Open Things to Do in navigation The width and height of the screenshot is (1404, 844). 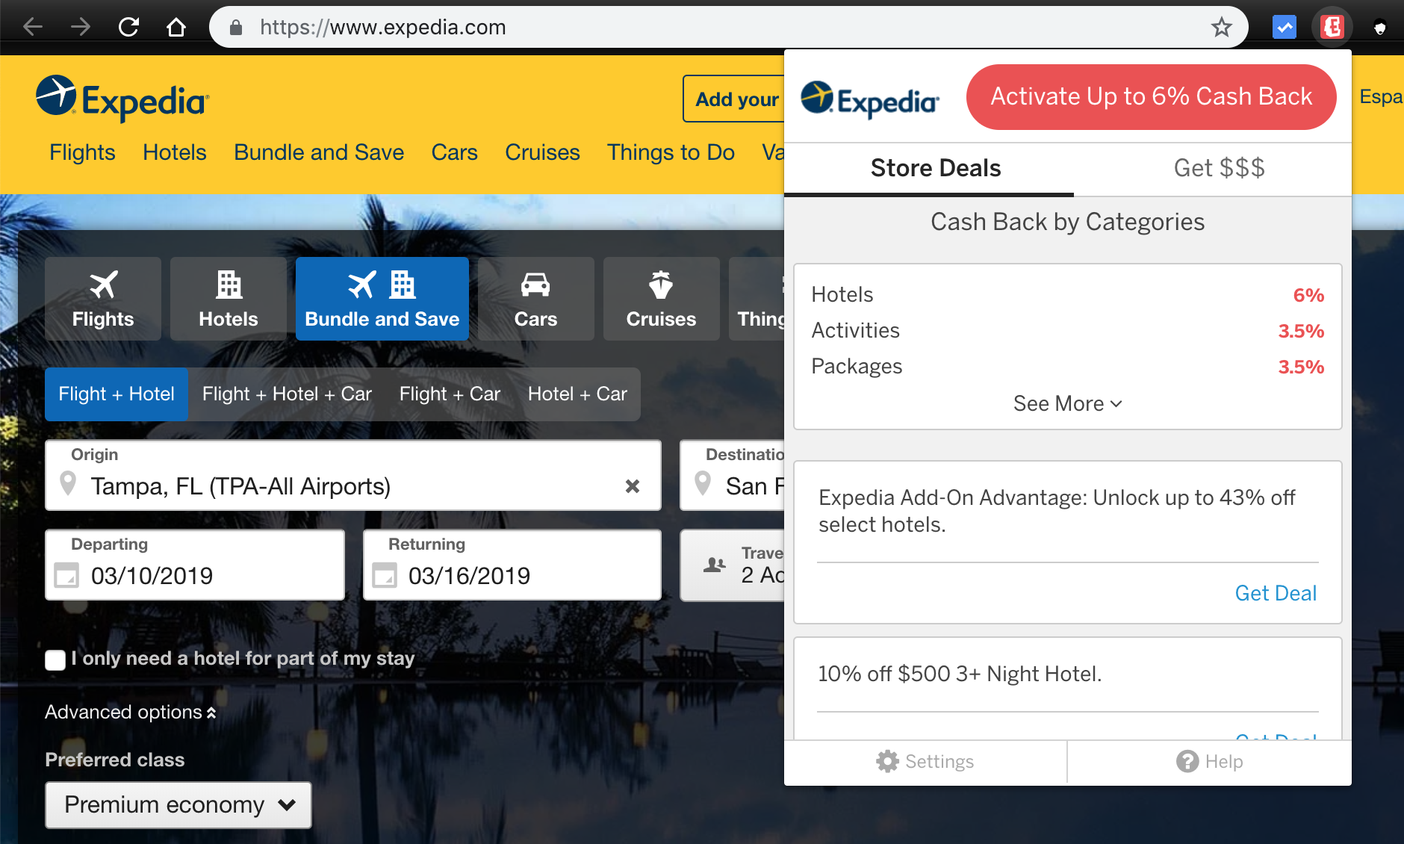click(x=671, y=152)
